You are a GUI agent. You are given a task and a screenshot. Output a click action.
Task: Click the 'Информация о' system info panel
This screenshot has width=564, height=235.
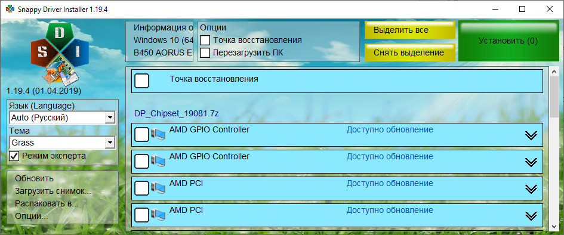(x=159, y=41)
